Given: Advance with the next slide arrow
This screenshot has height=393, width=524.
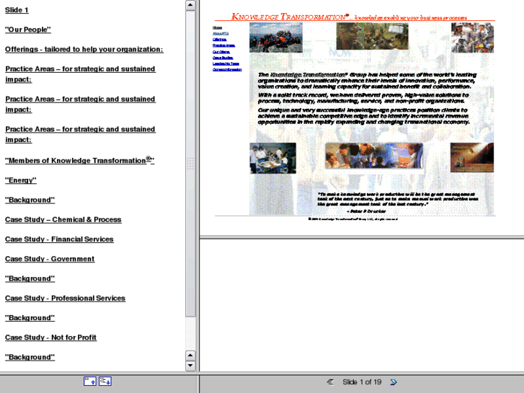Looking at the screenshot, I should click(394, 382).
